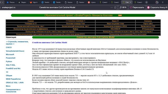Open Общая sidebar category
The height and width of the screenshot is (94, 168).
click(x=9, y=75)
